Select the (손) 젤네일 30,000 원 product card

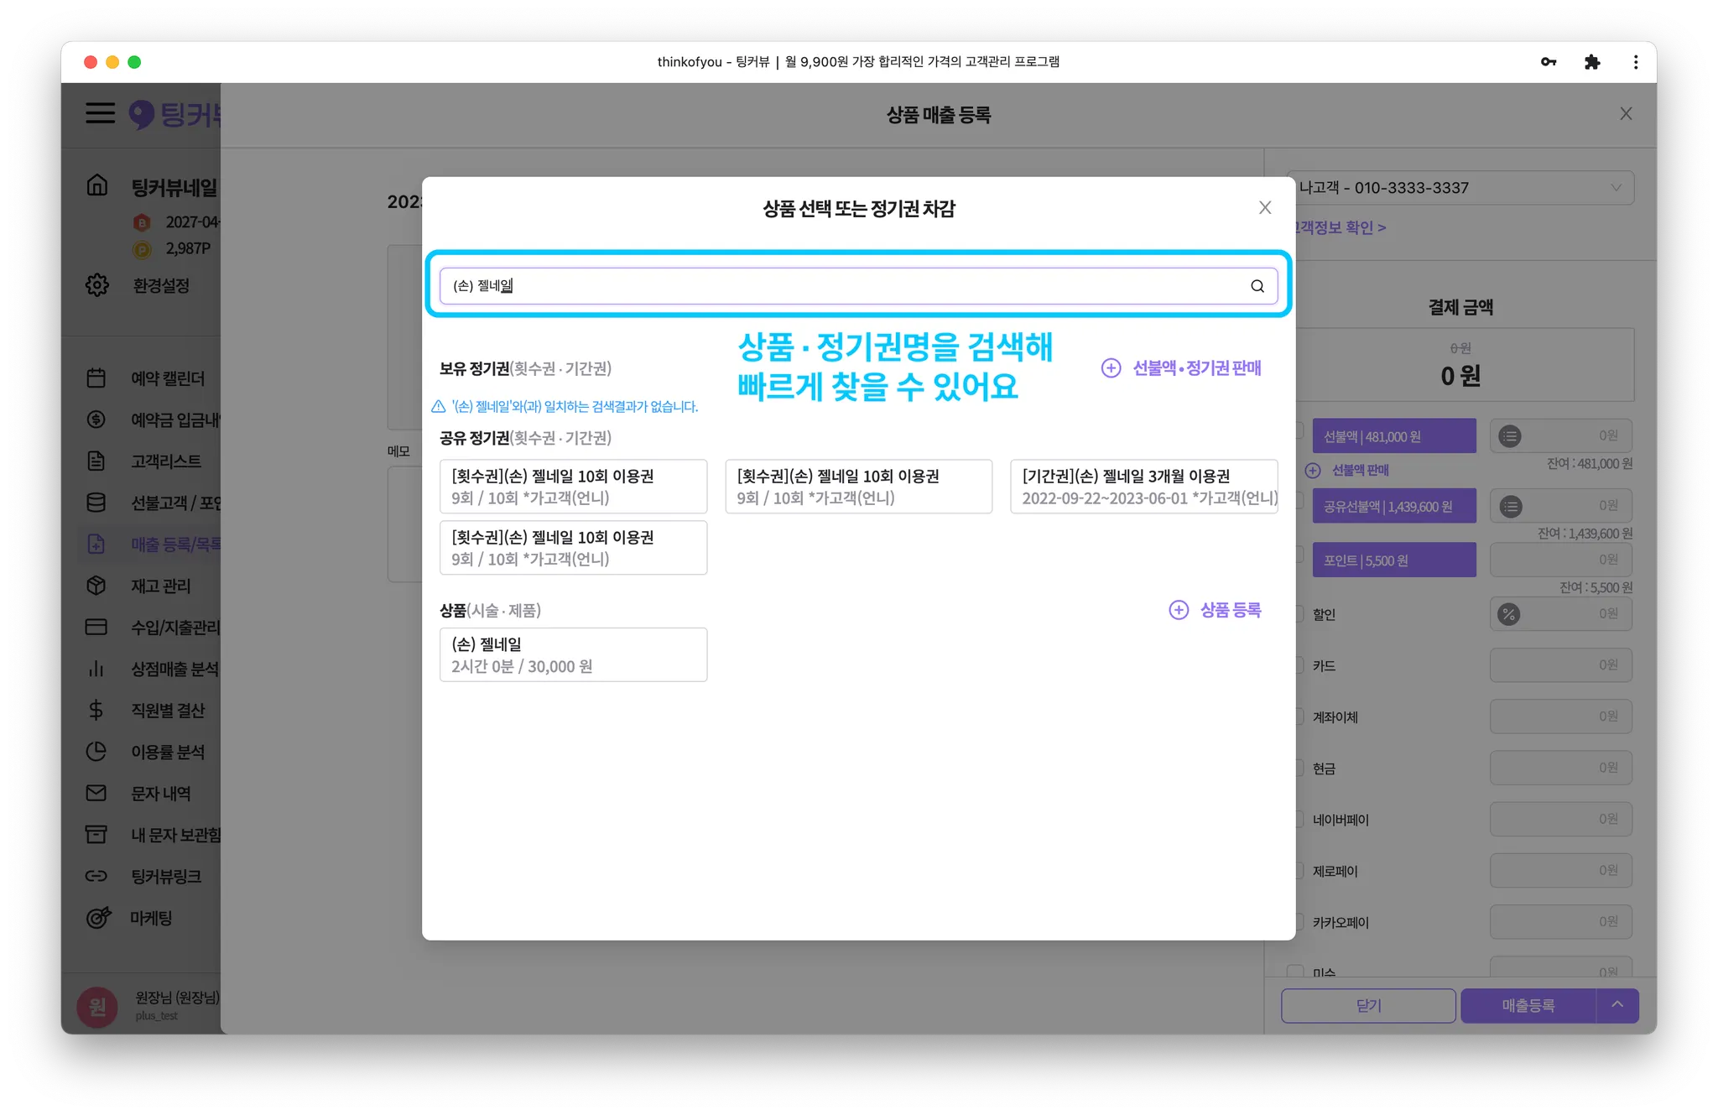pos(573,655)
